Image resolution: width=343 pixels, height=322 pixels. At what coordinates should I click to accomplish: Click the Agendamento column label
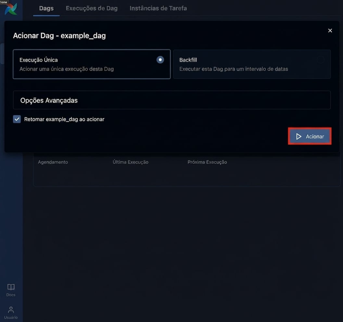click(53, 162)
